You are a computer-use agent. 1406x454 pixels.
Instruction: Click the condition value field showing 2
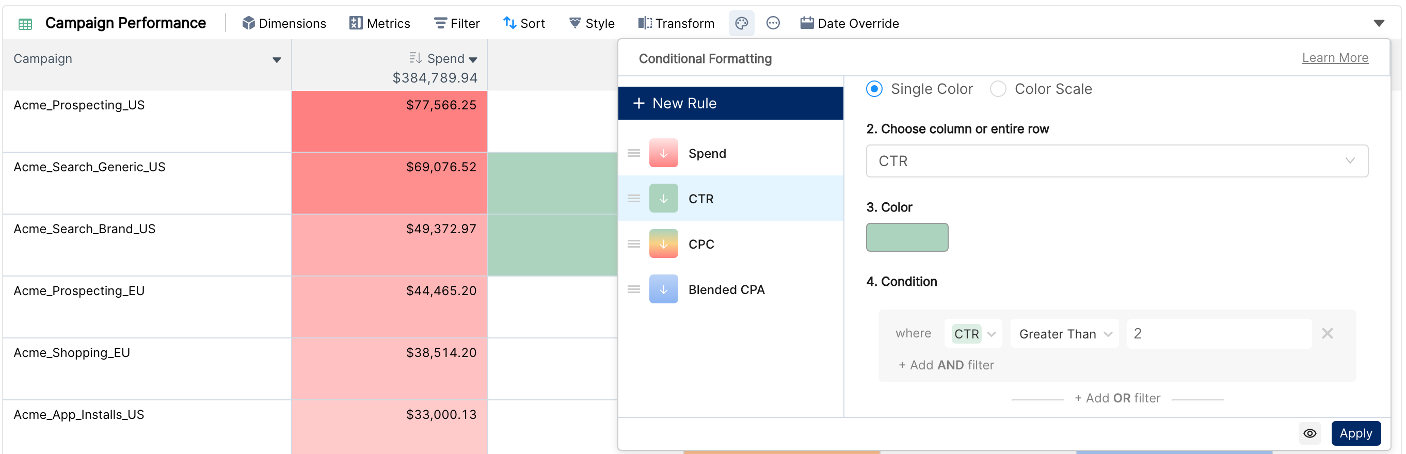pos(1219,333)
